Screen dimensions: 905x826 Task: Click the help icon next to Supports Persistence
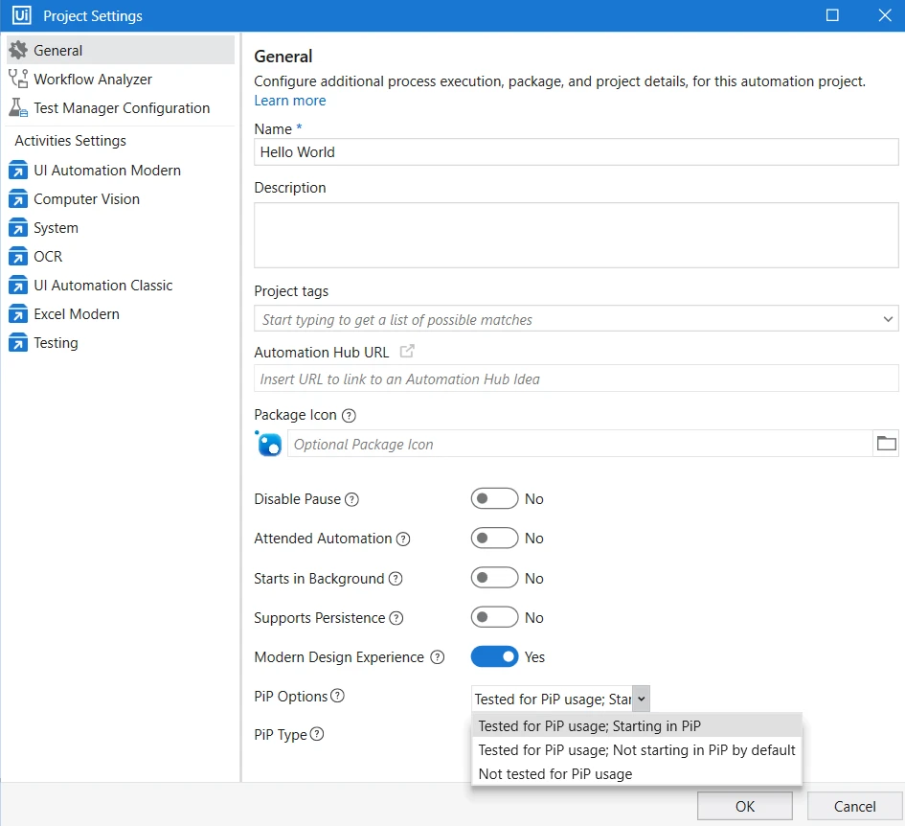click(396, 618)
